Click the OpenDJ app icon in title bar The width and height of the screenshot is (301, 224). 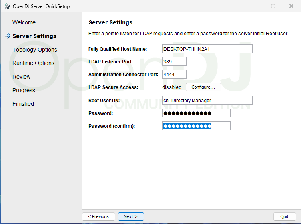tap(7, 6)
